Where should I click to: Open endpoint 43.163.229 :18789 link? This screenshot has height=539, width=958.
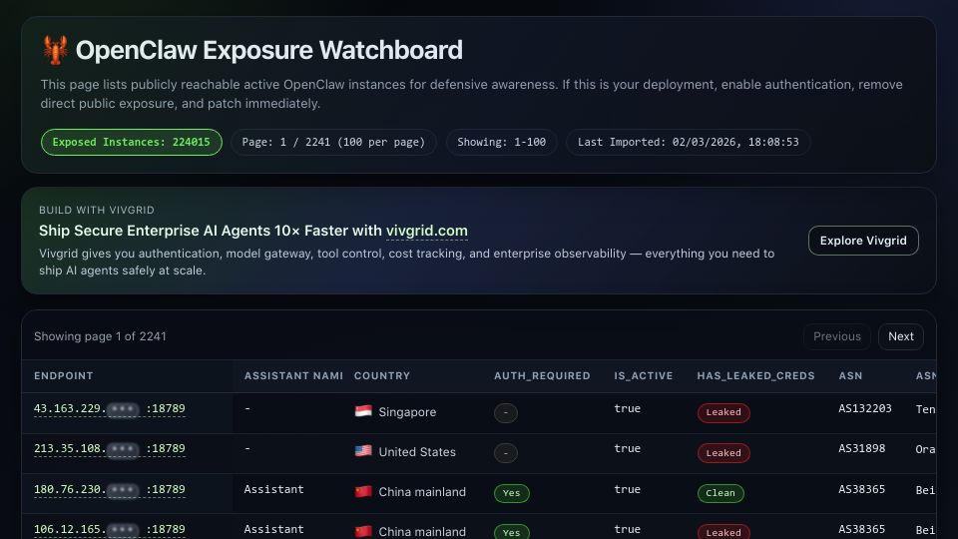110,409
